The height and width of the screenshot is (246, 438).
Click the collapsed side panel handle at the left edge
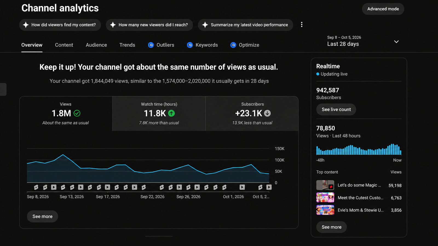[3, 89]
